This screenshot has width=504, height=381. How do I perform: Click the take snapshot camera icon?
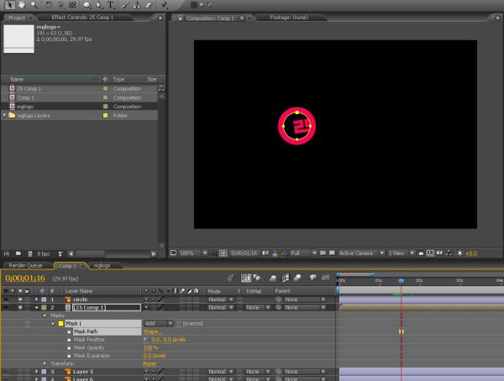[265, 253]
